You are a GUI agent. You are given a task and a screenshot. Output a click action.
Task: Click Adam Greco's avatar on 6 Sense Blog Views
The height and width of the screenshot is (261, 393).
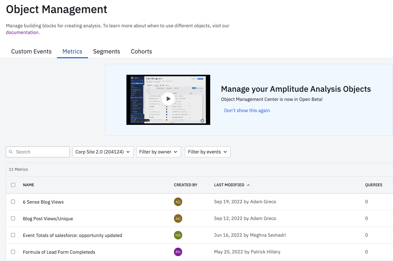pyautogui.click(x=178, y=201)
